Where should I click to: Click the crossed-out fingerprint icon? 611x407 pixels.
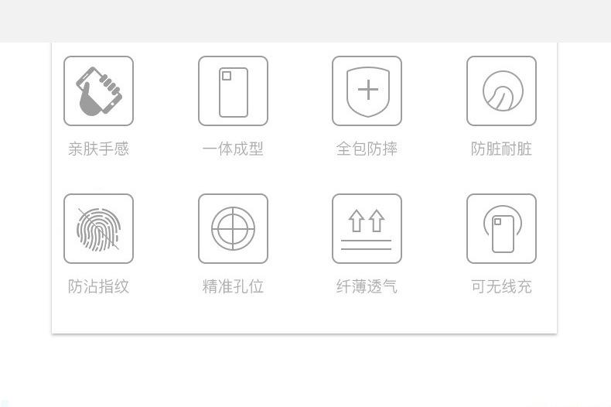98,229
